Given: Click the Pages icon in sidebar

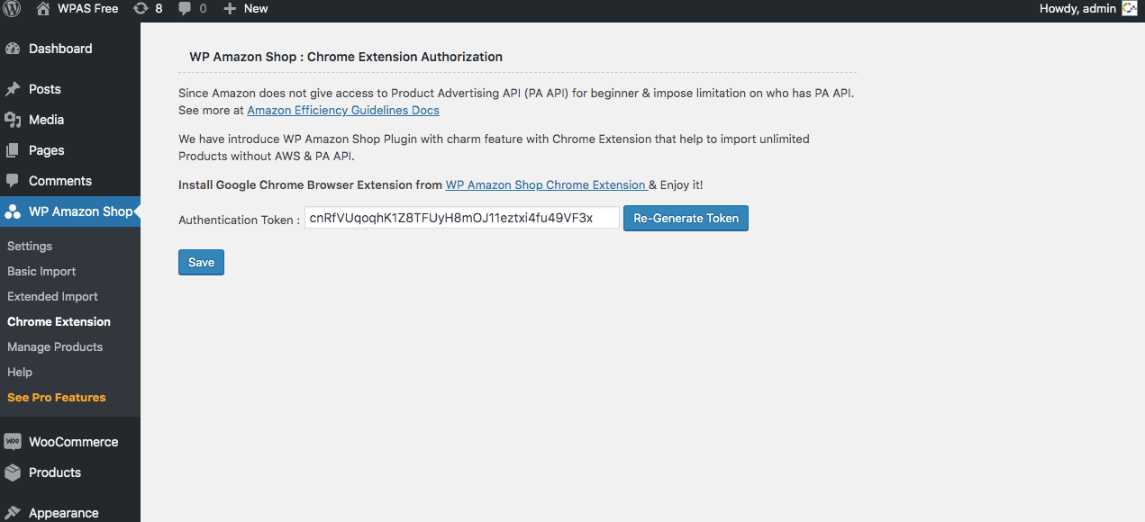Looking at the screenshot, I should pyautogui.click(x=13, y=150).
